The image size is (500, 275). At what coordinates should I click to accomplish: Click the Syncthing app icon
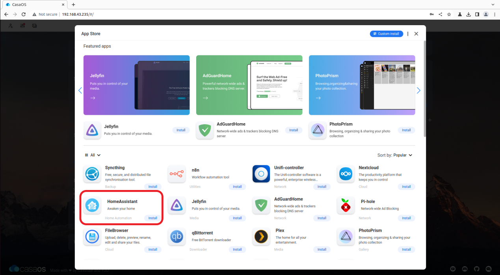(x=93, y=174)
